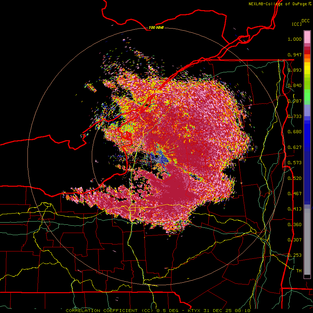Click the [CC] legend unit label
Screen dimensions: 313x313
(x=297, y=24)
